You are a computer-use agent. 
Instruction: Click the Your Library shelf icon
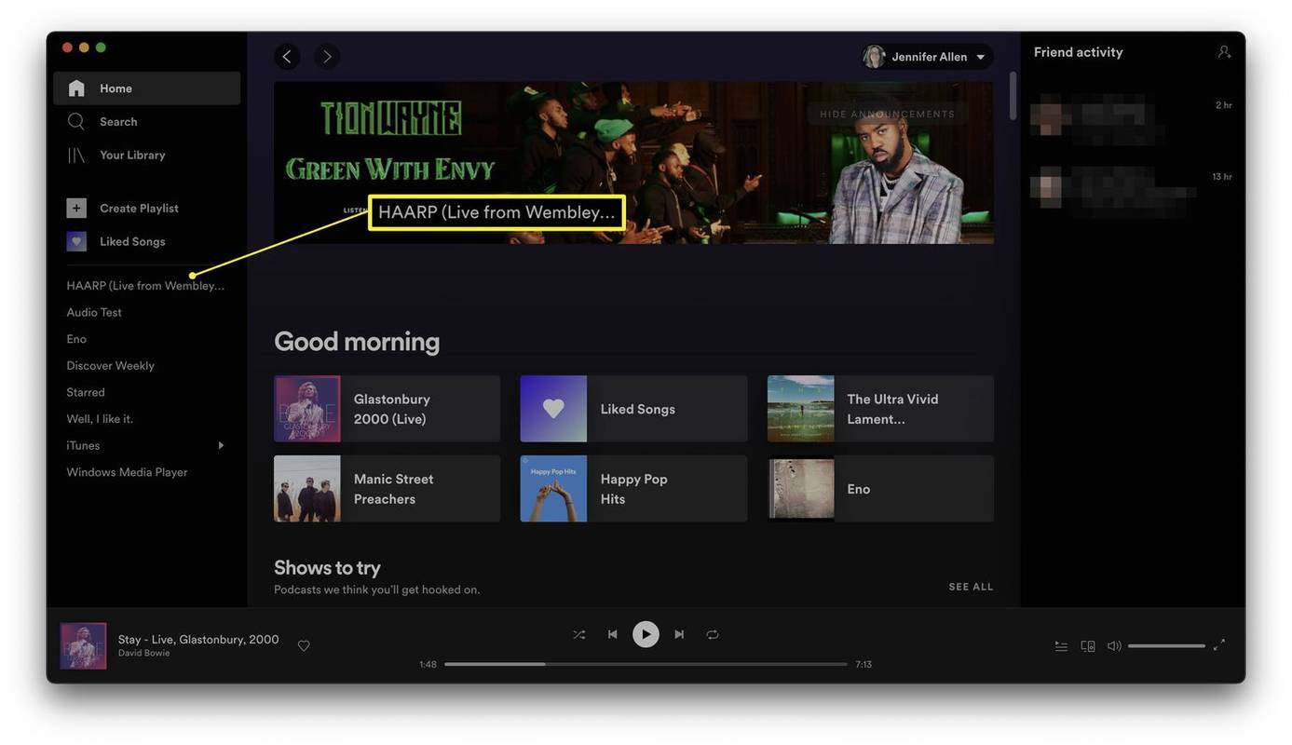[x=76, y=156]
